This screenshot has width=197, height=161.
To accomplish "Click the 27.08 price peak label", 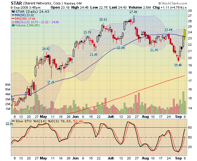I will 133,12.
